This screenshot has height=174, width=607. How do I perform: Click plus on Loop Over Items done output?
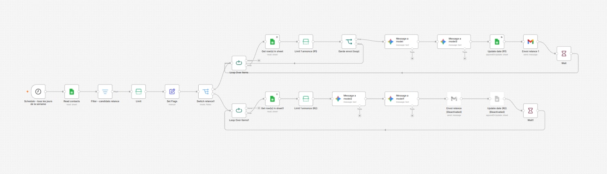point(258,60)
